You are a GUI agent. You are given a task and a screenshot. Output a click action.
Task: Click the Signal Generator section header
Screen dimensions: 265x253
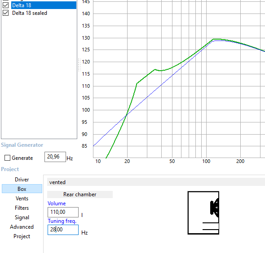22,145
